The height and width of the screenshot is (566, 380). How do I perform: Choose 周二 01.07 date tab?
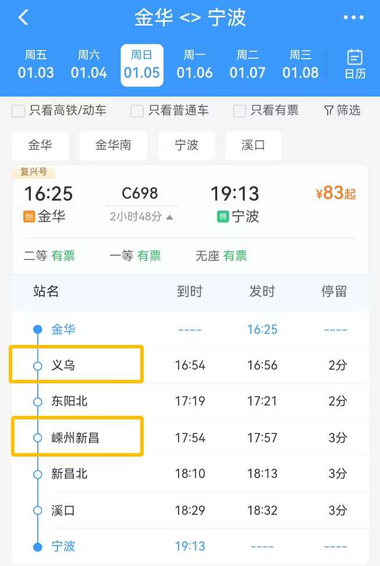point(248,65)
